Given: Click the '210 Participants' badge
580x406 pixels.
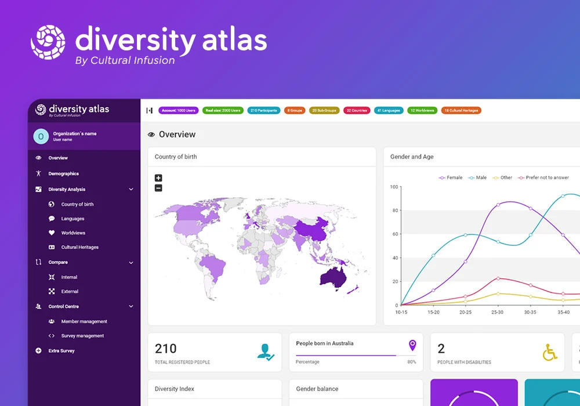Looking at the screenshot, I should point(264,111).
